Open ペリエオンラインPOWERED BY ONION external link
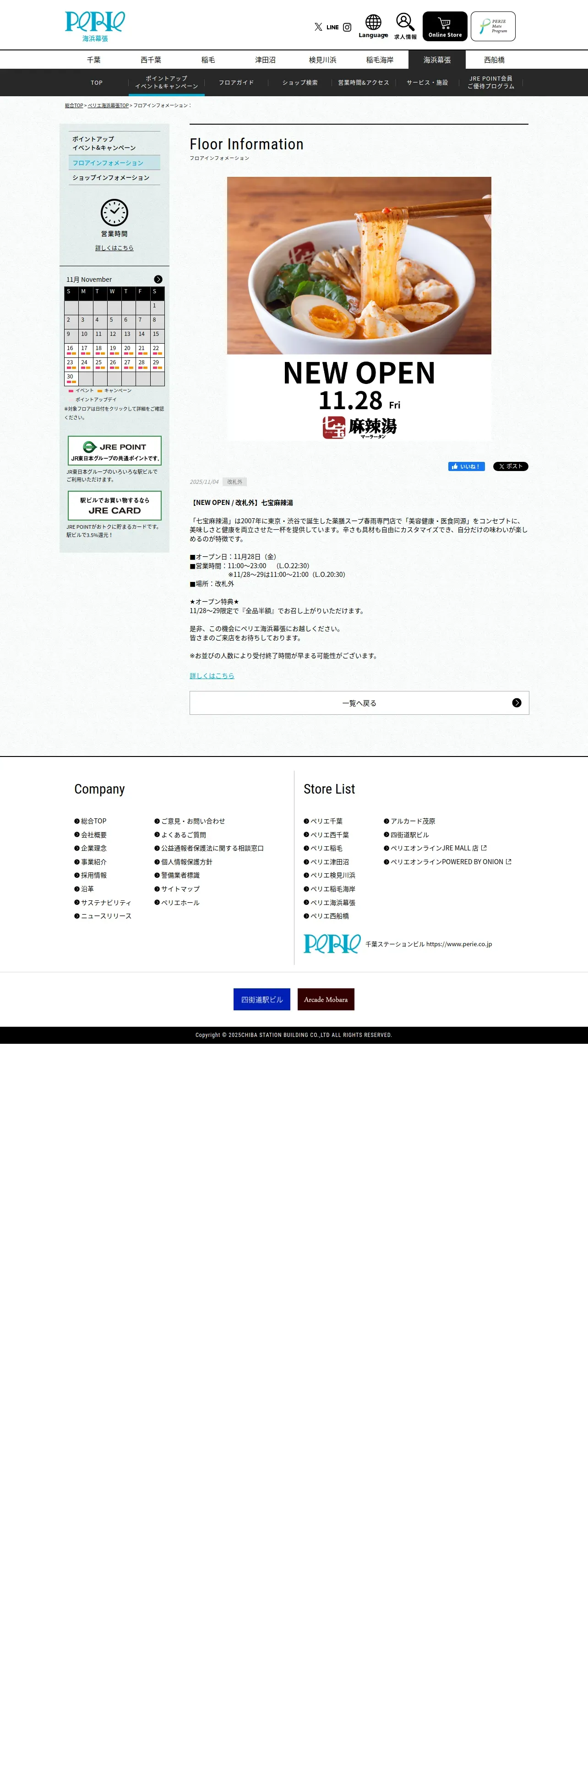588x1765 pixels. click(448, 862)
